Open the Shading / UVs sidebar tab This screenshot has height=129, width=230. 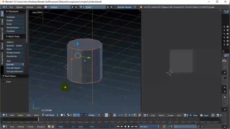[2, 34]
